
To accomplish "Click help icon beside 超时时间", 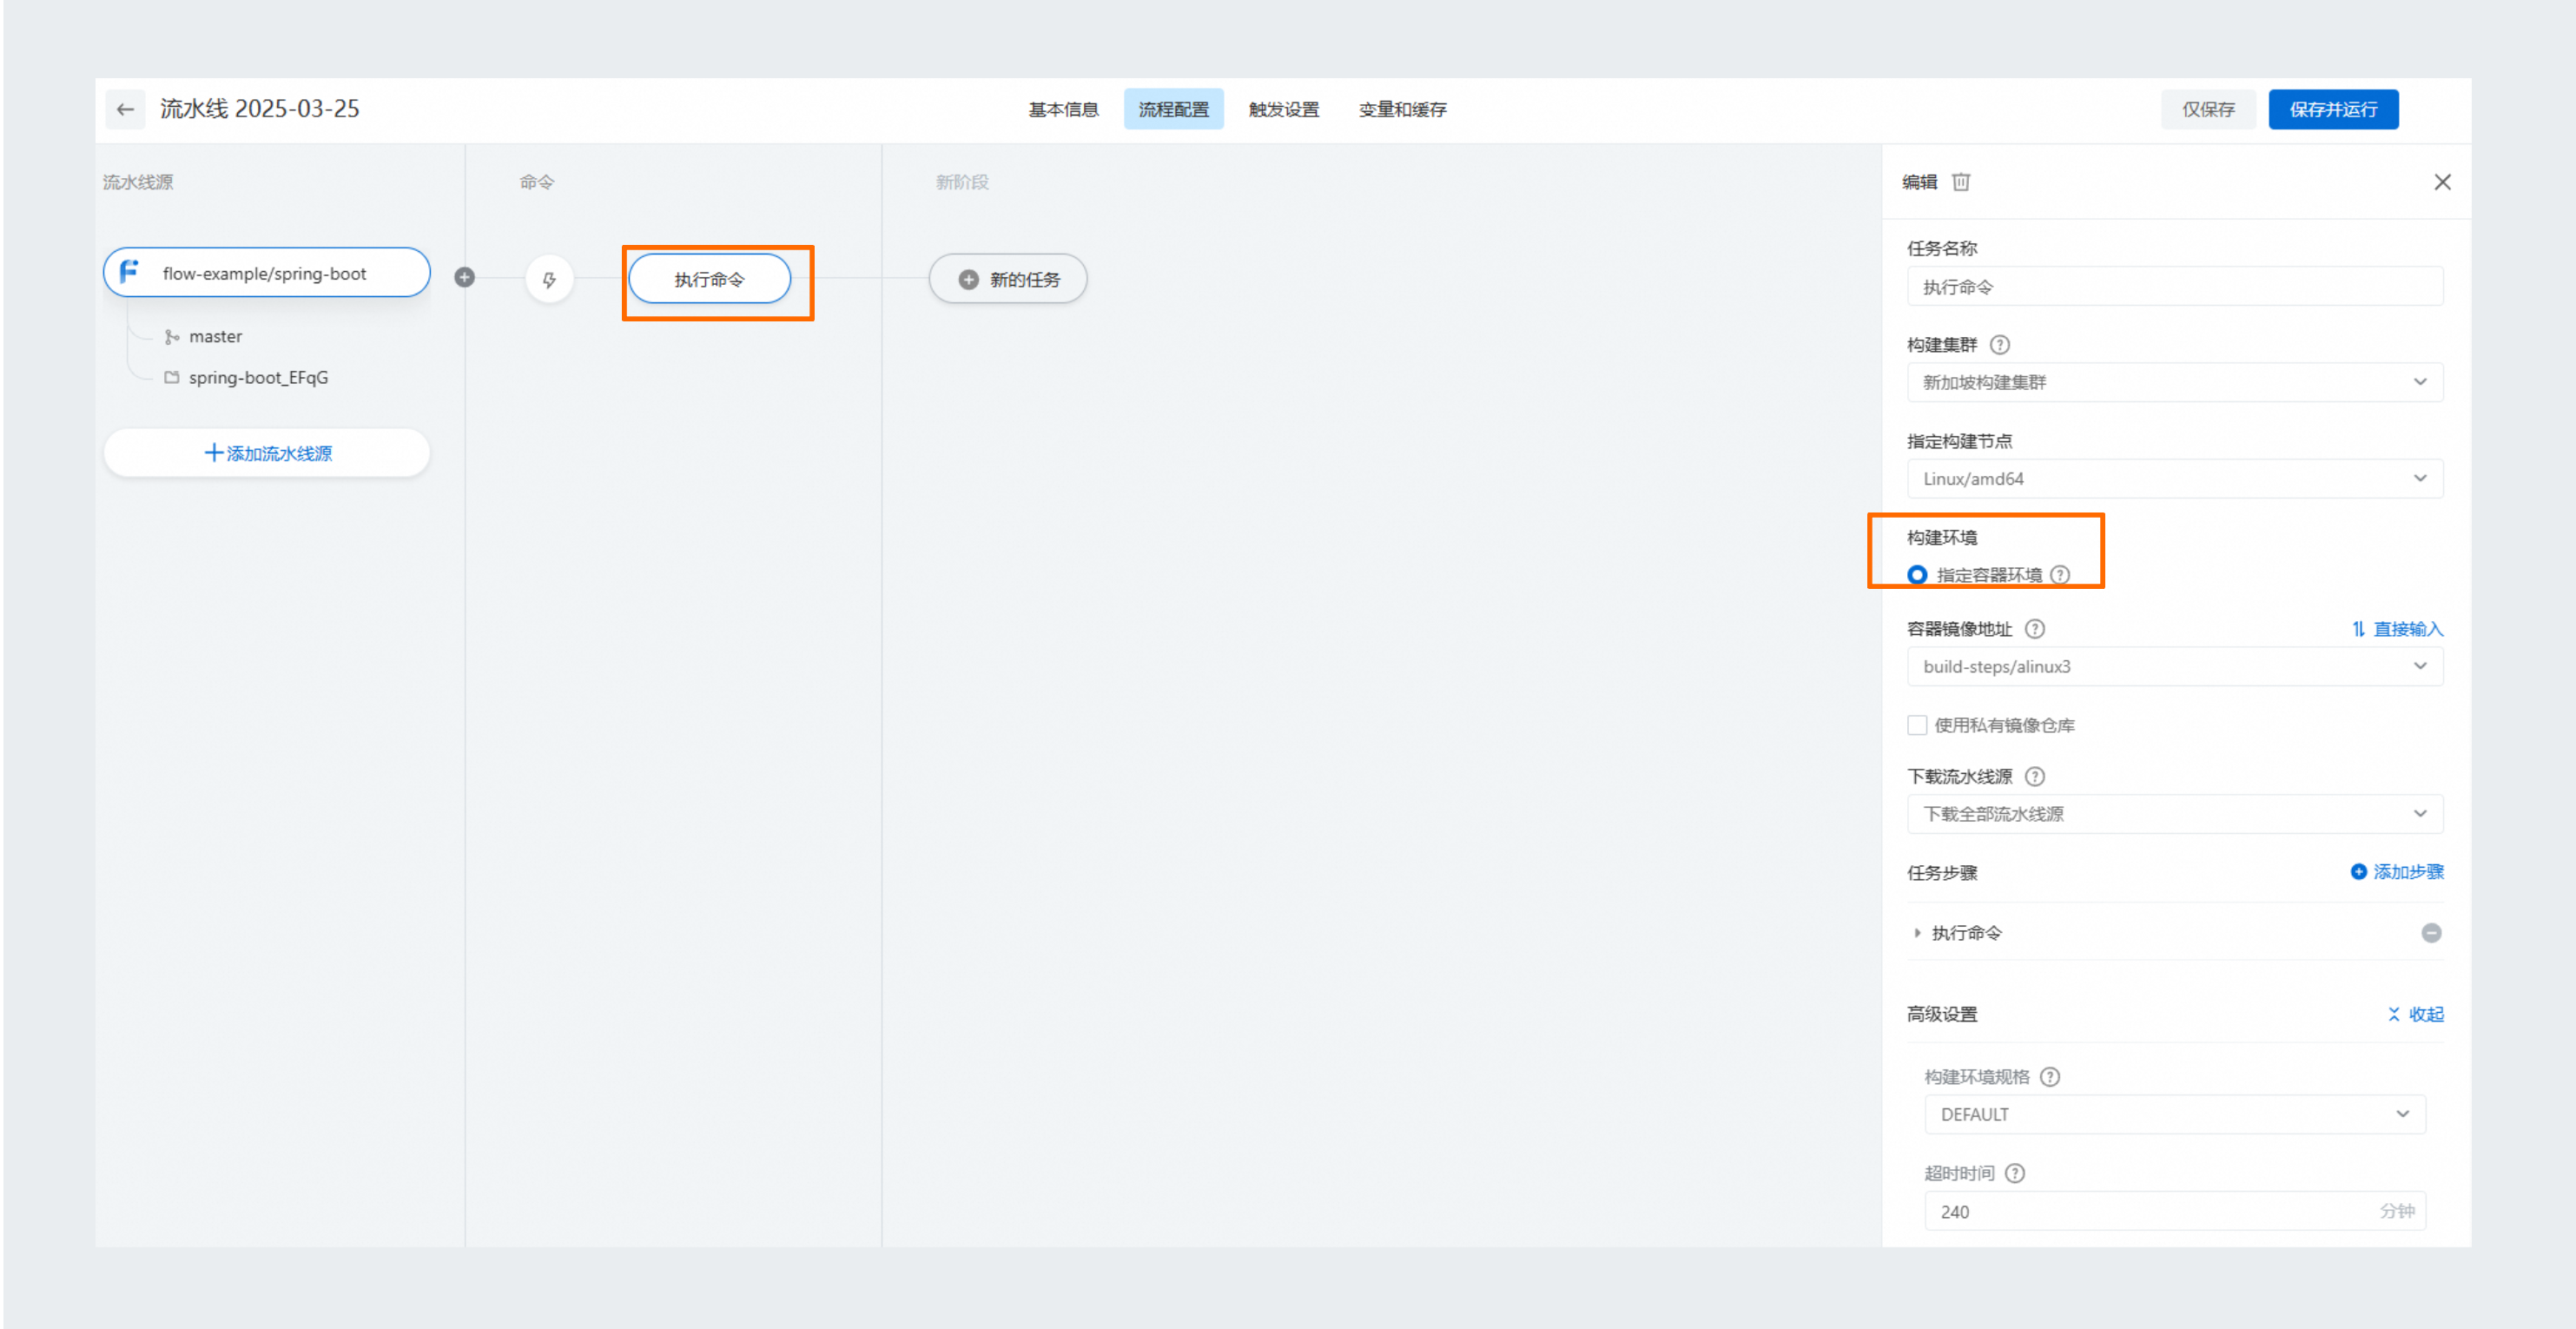I will pos(2015,1173).
